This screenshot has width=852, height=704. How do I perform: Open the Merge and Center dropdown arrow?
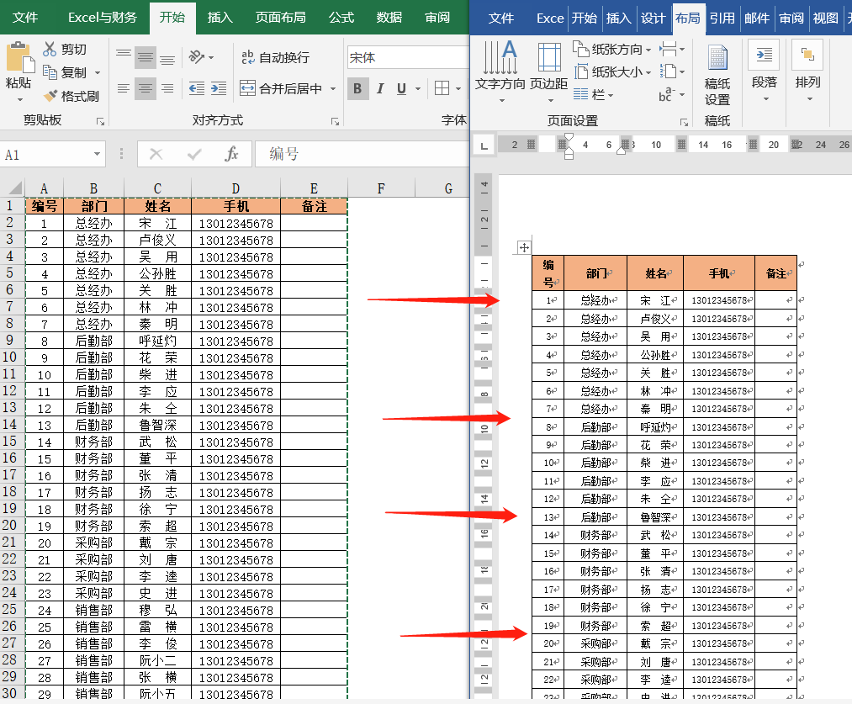tap(333, 88)
